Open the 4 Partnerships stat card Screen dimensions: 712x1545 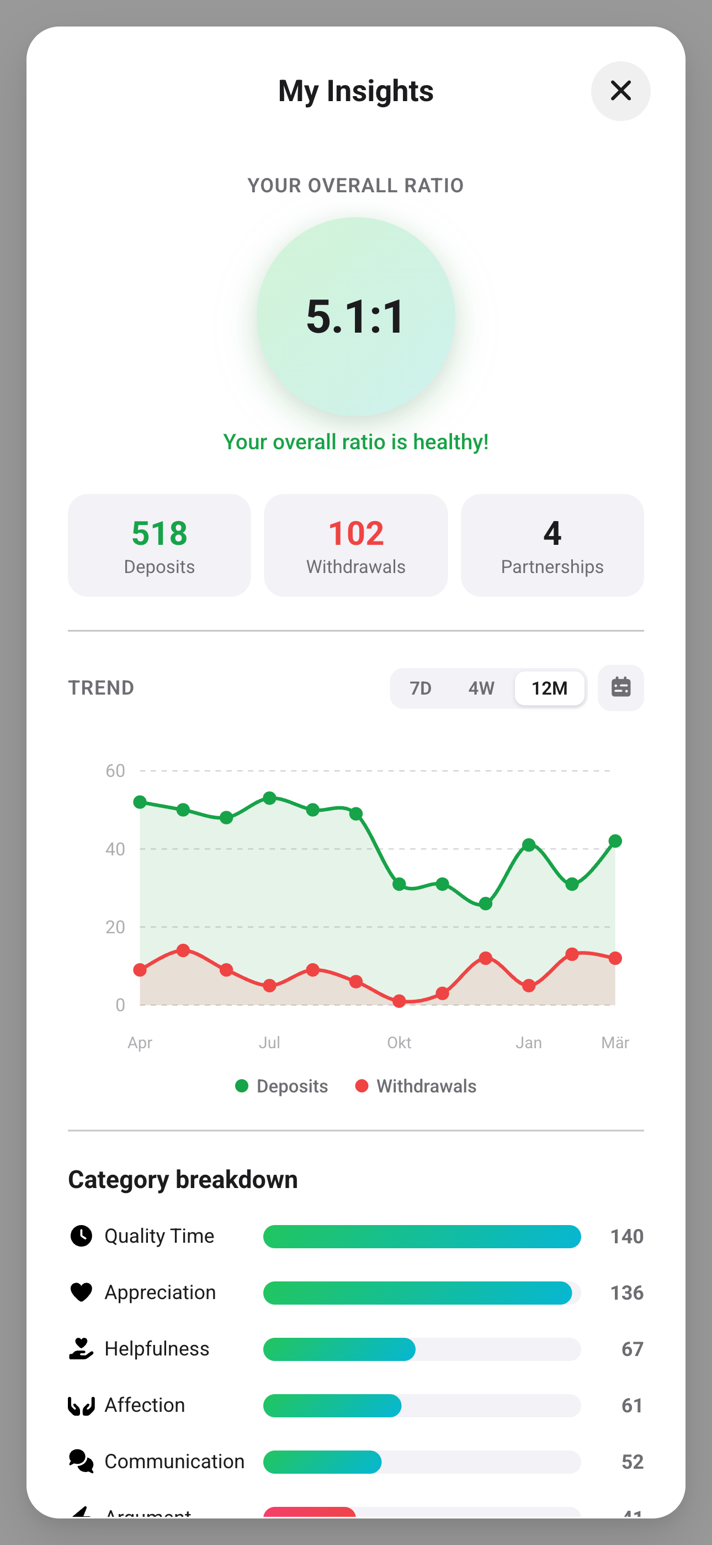(x=552, y=545)
